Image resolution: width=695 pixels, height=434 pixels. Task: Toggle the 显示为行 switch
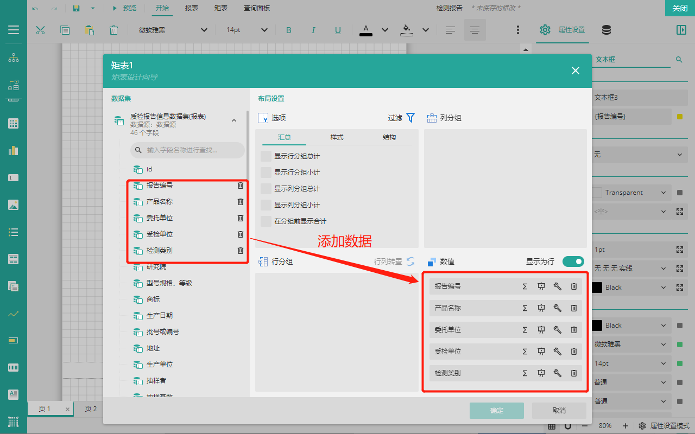pyautogui.click(x=573, y=261)
